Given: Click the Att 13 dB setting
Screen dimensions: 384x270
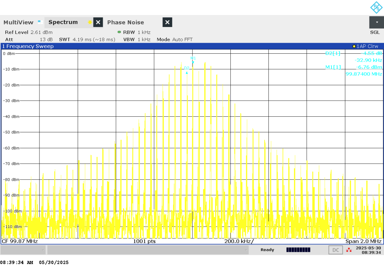Looking at the screenshot, I should [29, 39].
